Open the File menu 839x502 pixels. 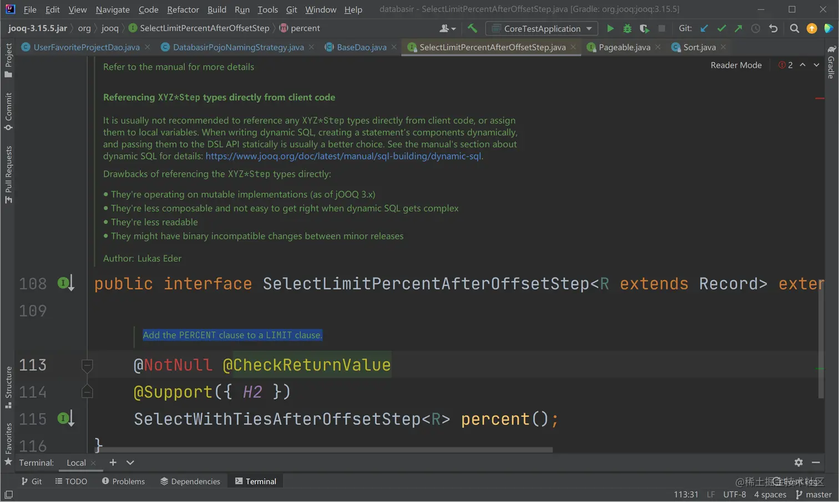[x=30, y=9]
